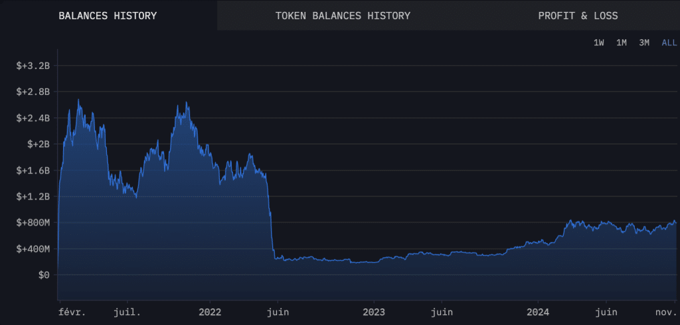Click the $+800M axis label
The image size is (680, 325).
pos(33,223)
